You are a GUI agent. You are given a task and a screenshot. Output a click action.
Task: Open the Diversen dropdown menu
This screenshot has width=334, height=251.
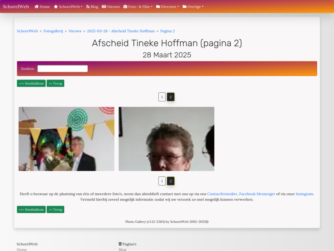coord(168,7)
